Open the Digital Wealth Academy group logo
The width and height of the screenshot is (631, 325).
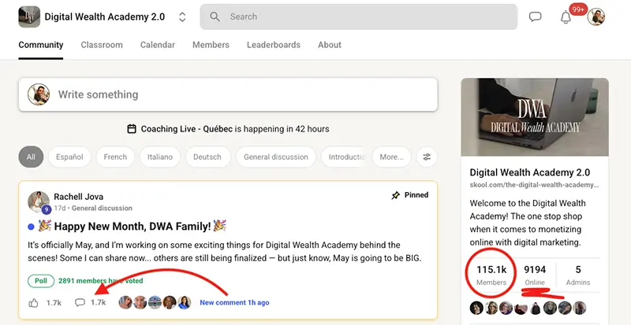click(x=29, y=17)
